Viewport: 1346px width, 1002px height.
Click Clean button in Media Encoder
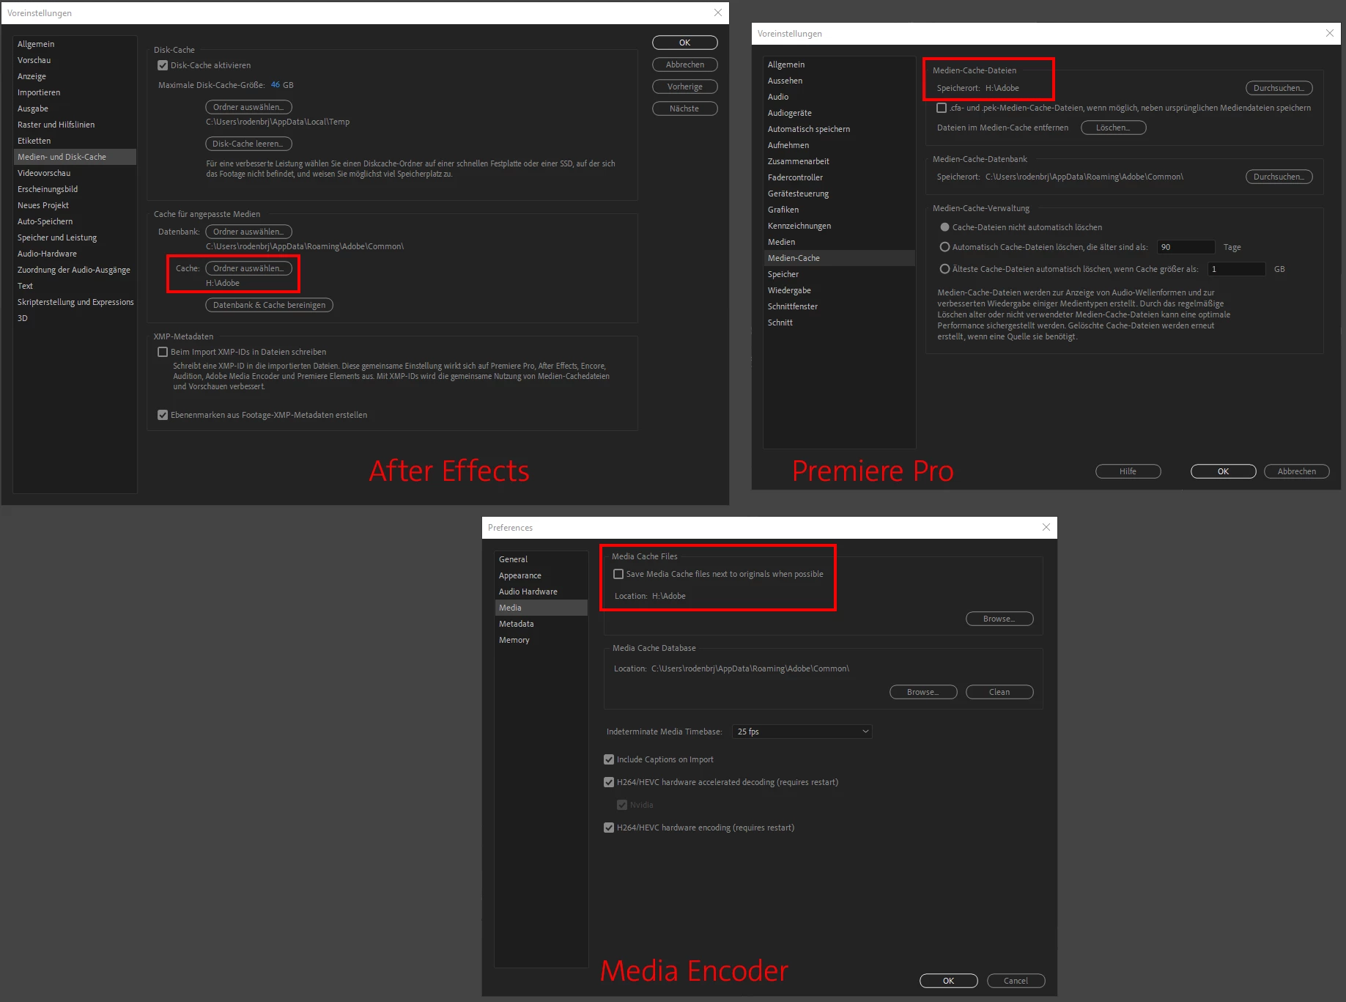tap(999, 692)
